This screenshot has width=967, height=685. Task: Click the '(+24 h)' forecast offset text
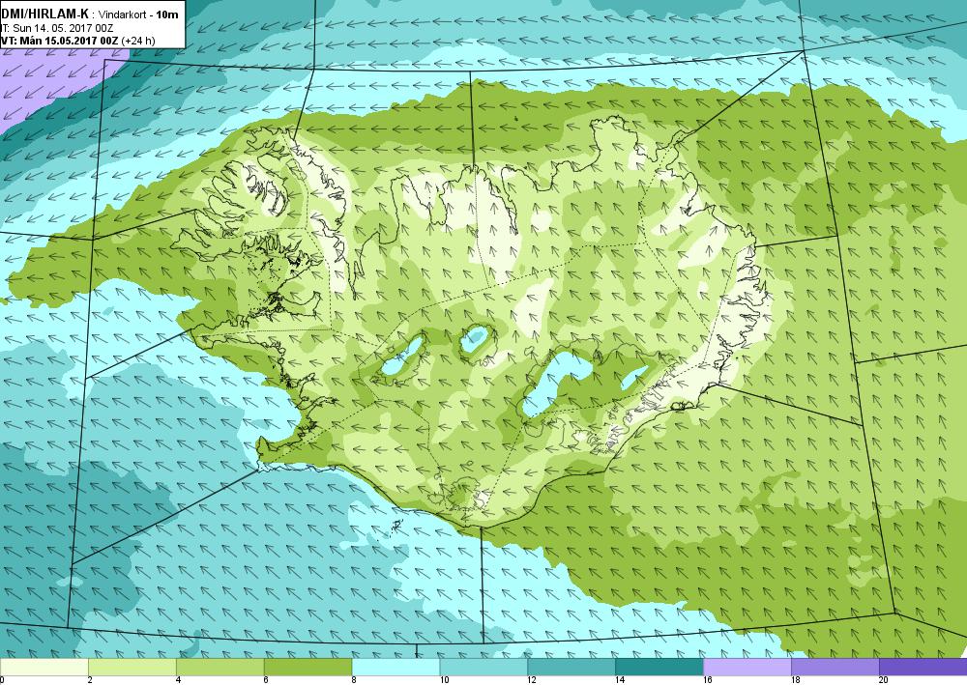138,41
